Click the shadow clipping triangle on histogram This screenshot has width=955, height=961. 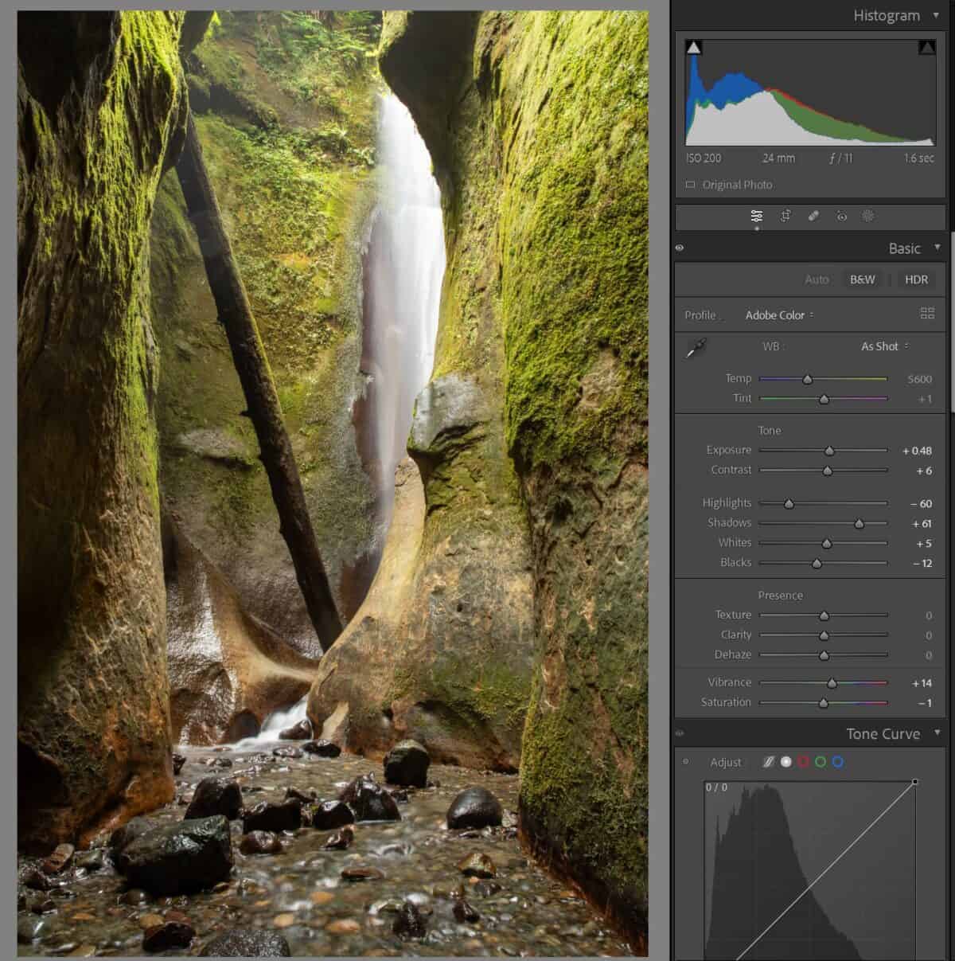(x=694, y=47)
